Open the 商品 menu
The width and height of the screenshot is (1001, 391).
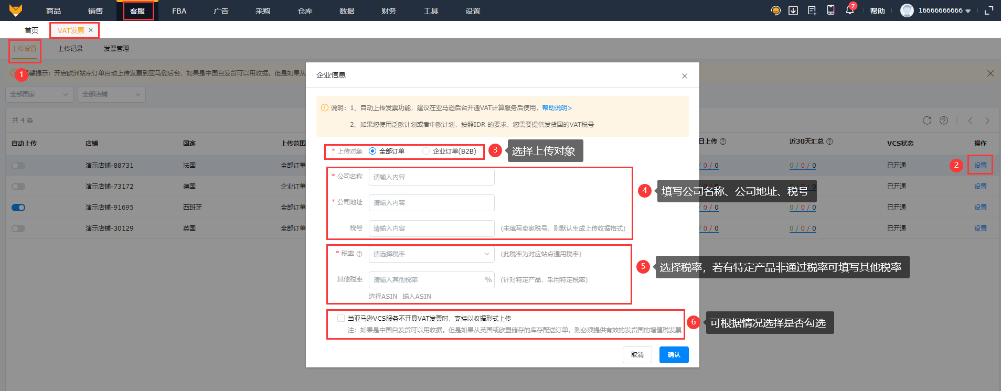54,11
